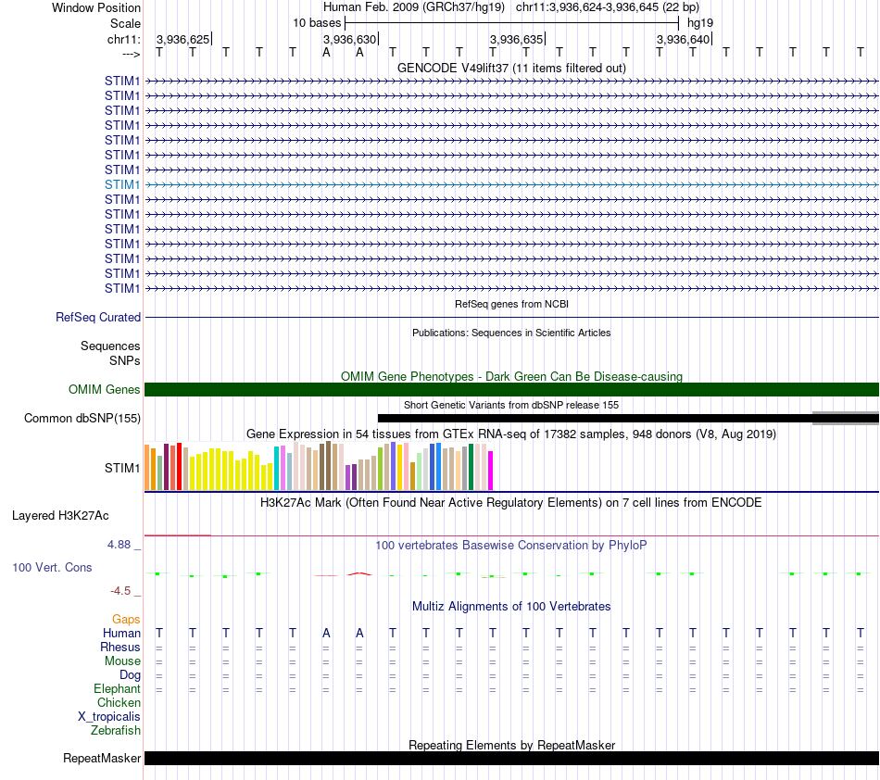Click the hg19 label beside scale bar

point(700,23)
